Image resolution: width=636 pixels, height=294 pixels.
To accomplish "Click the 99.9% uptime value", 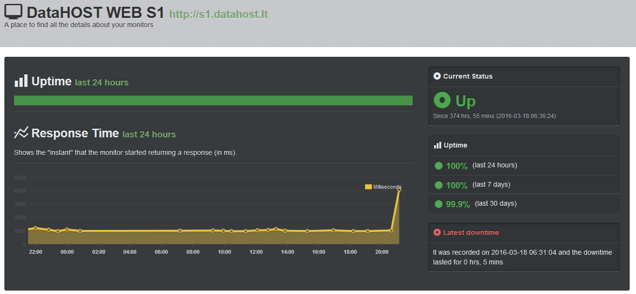I will pyautogui.click(x=458, y=204).
